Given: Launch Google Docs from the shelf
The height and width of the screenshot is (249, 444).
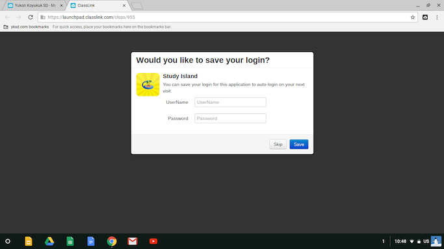Looking at the screenshot, I should [91, 241].
